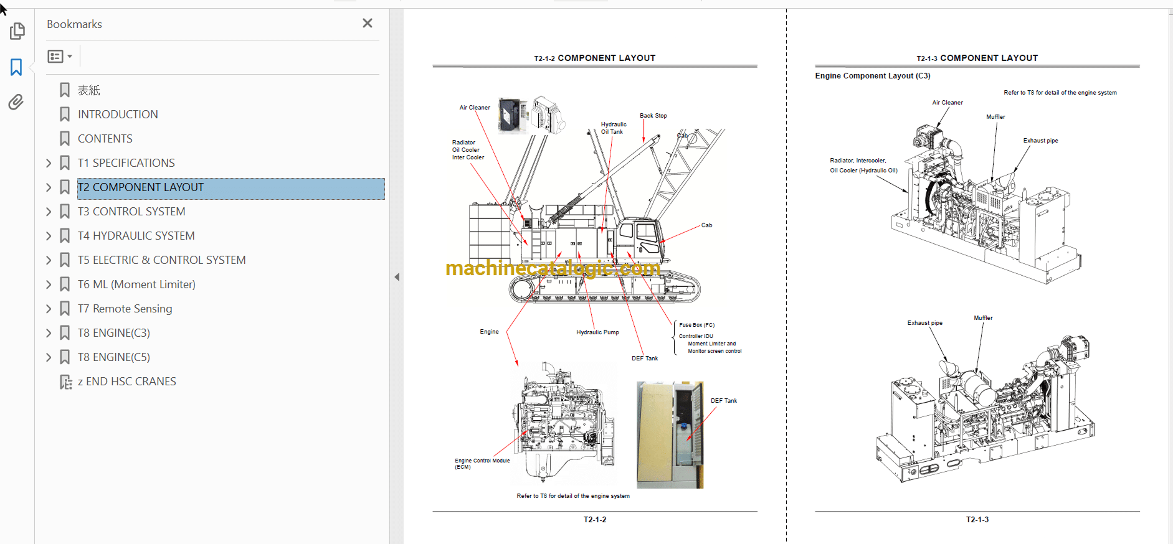
Task: Collapse the navigation pane with arrow handle
Action: pyautogui.click(x=397, y=277)
